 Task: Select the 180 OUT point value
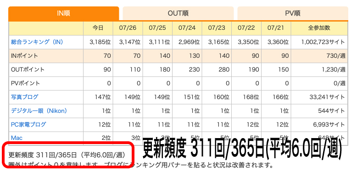157,70
